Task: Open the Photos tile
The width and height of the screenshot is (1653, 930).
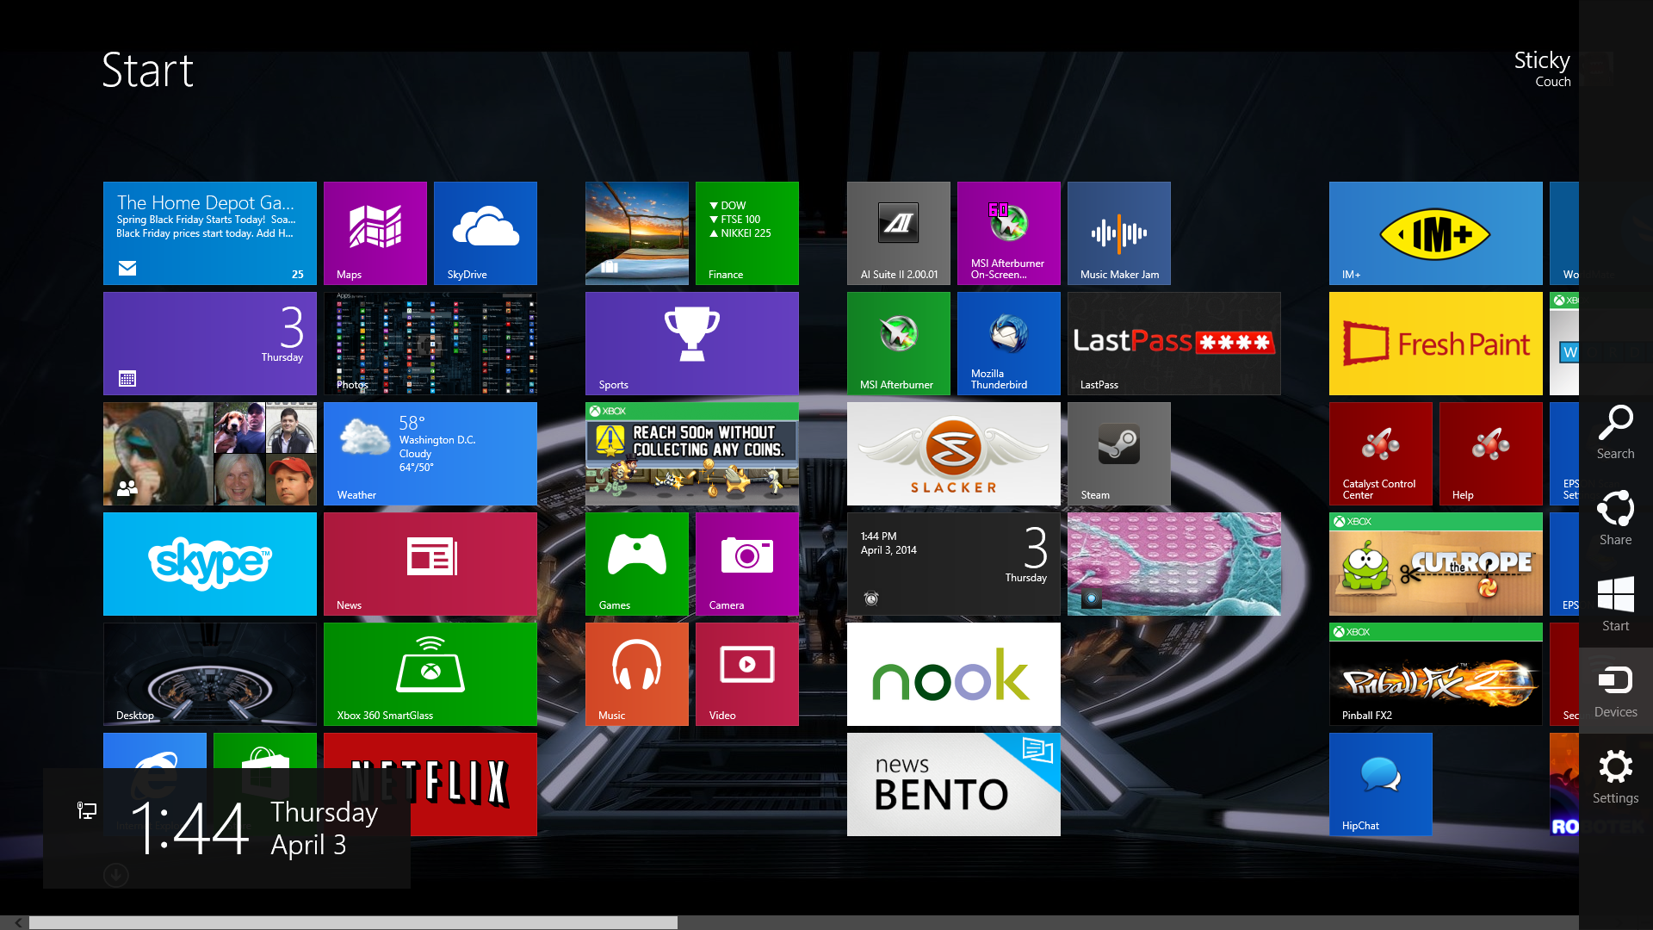Action: tap(430, 343)
